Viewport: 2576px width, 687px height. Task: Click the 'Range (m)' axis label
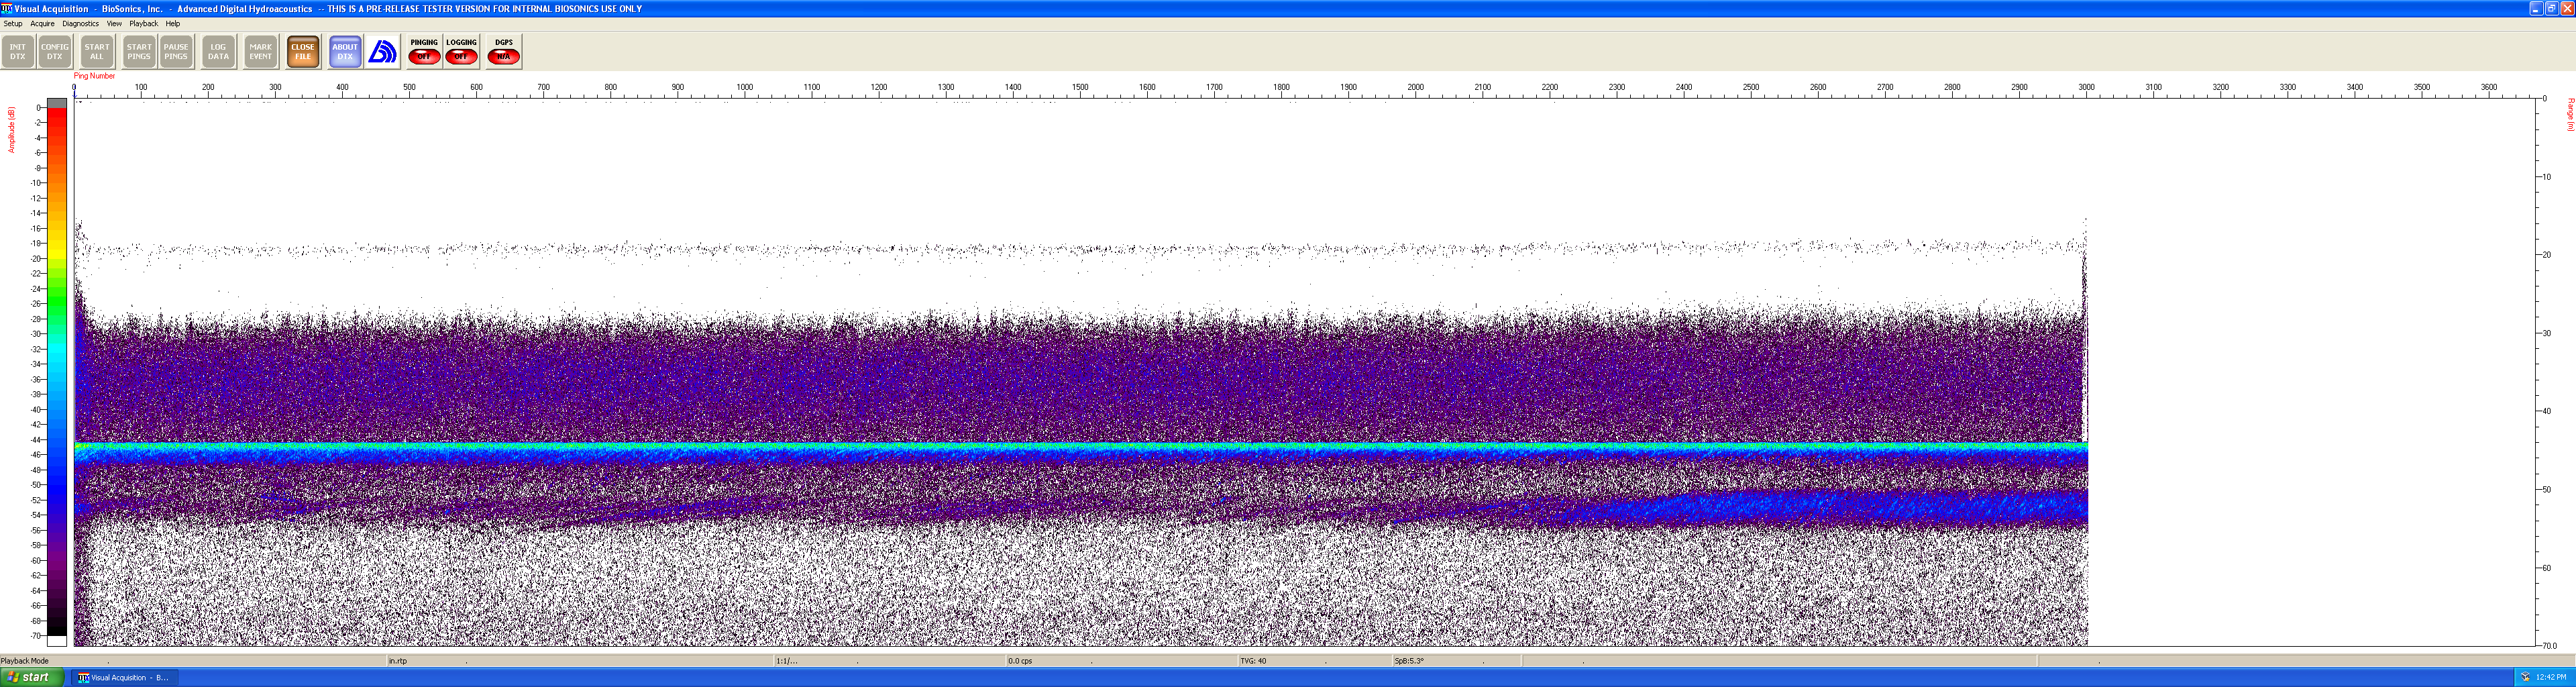point(2570,114)
